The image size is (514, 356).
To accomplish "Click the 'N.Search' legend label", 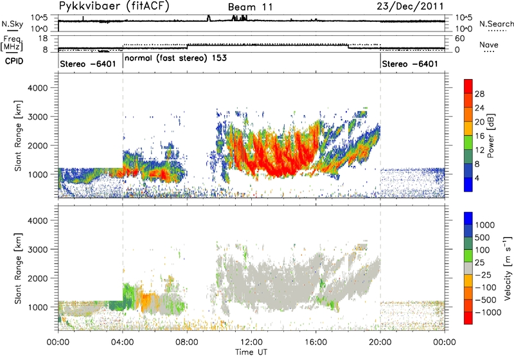I will click(497, 24).
